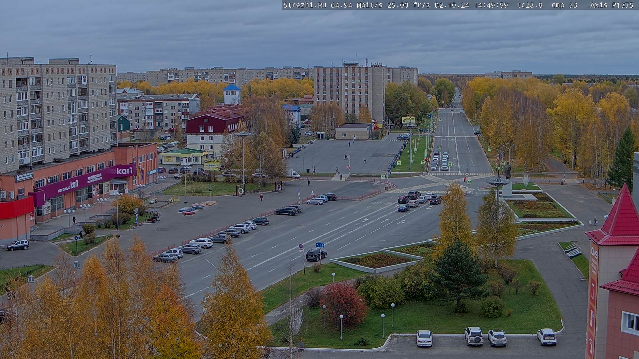
Task: Click the cmp 33 compression value
Action: 564,5
